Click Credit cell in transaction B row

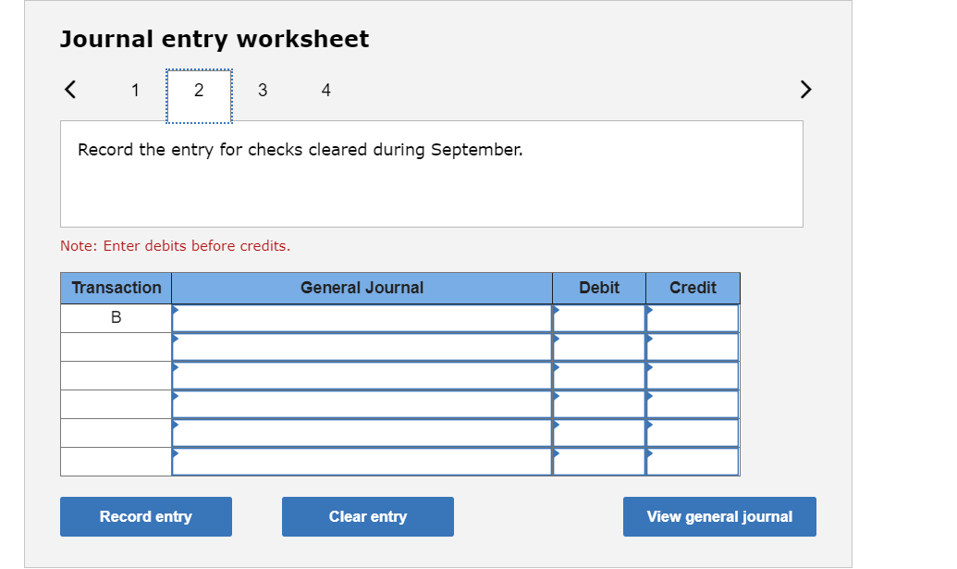pos(693,318)
